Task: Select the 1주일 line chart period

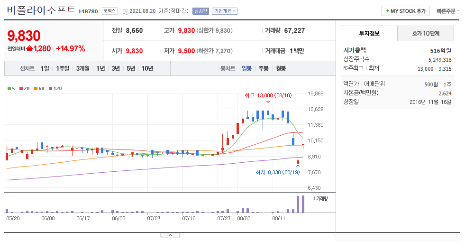Action: point(63,69)
